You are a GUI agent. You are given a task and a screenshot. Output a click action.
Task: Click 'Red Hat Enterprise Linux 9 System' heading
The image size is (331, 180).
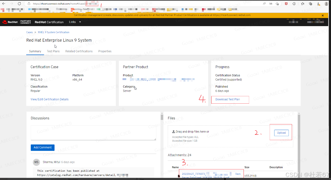click(59, 40)
